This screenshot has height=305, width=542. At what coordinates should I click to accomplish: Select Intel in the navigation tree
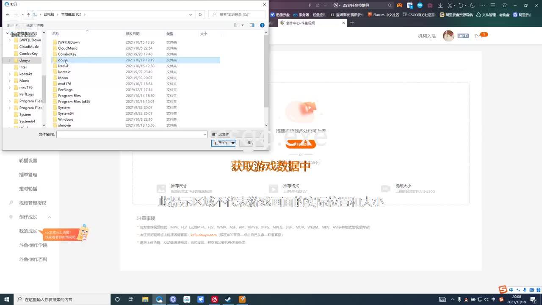(x=23, y=67)
